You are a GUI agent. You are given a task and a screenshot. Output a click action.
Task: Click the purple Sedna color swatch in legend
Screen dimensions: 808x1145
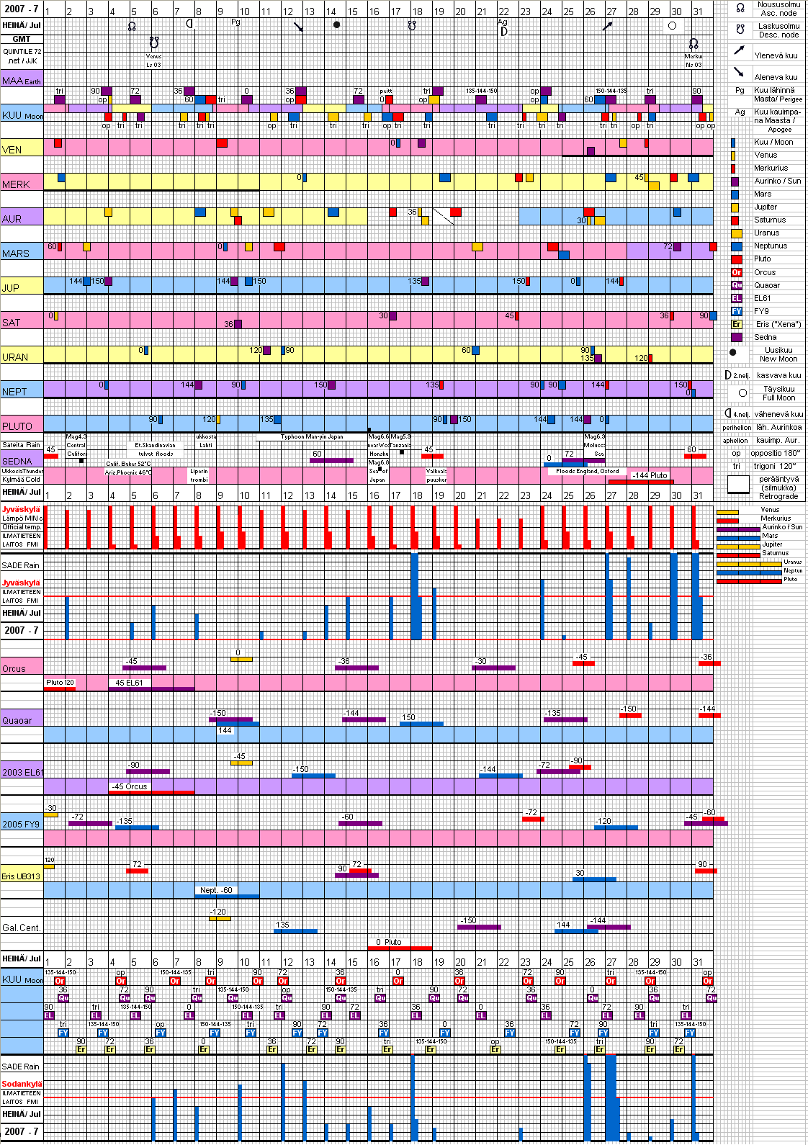(x=736, y=337)
